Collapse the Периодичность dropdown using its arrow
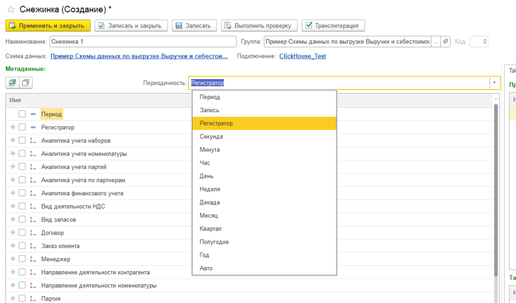Viewport: 516px width, 303px height. coord(495,83)
